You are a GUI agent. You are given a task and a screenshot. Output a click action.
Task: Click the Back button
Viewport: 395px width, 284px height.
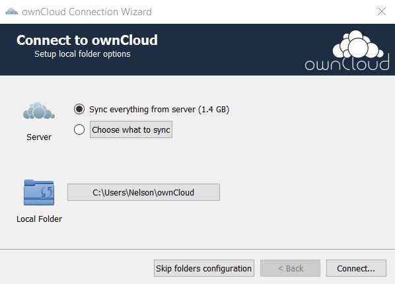290,268
